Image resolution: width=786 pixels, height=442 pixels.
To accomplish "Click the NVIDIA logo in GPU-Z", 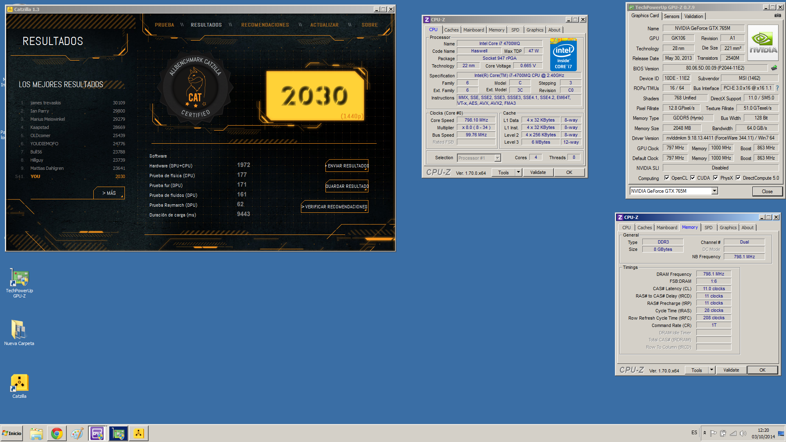I will point(763,43).
